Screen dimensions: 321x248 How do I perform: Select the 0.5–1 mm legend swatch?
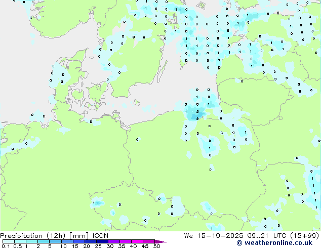(20, 241)
